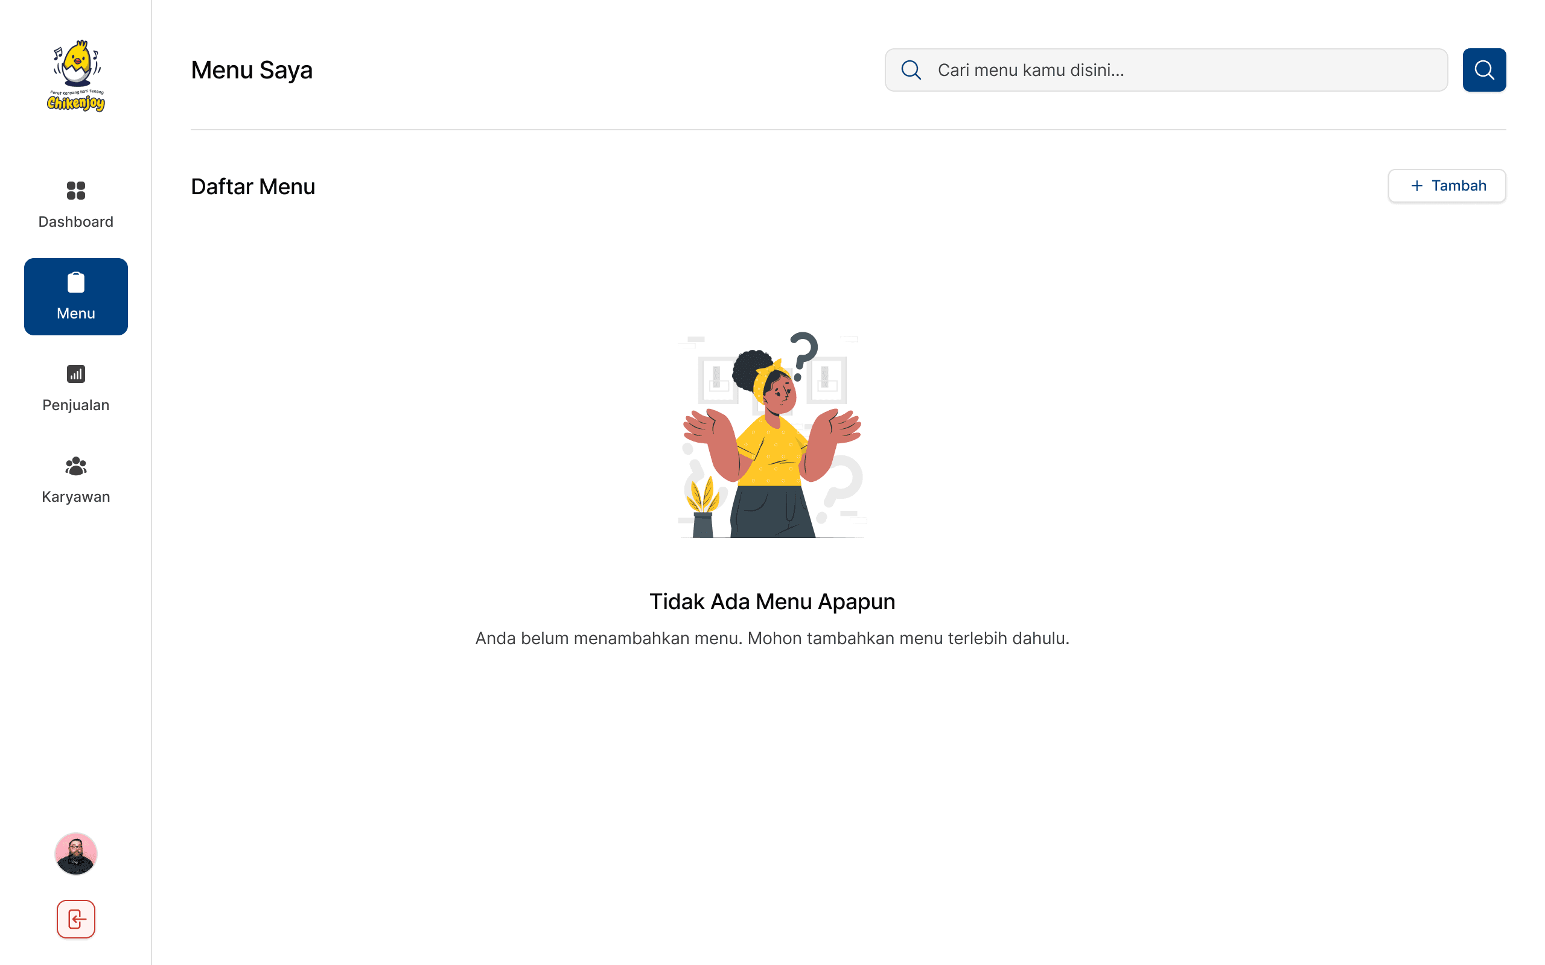Open the user profile avatar
1545x965 pixels.
pyautogui.click(x=76, y=853)
